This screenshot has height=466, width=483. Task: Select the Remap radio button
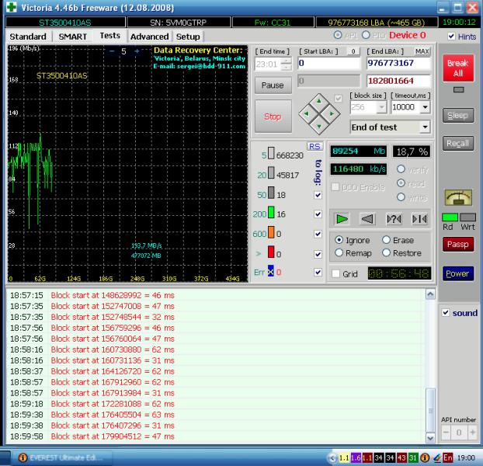[339, 253]
